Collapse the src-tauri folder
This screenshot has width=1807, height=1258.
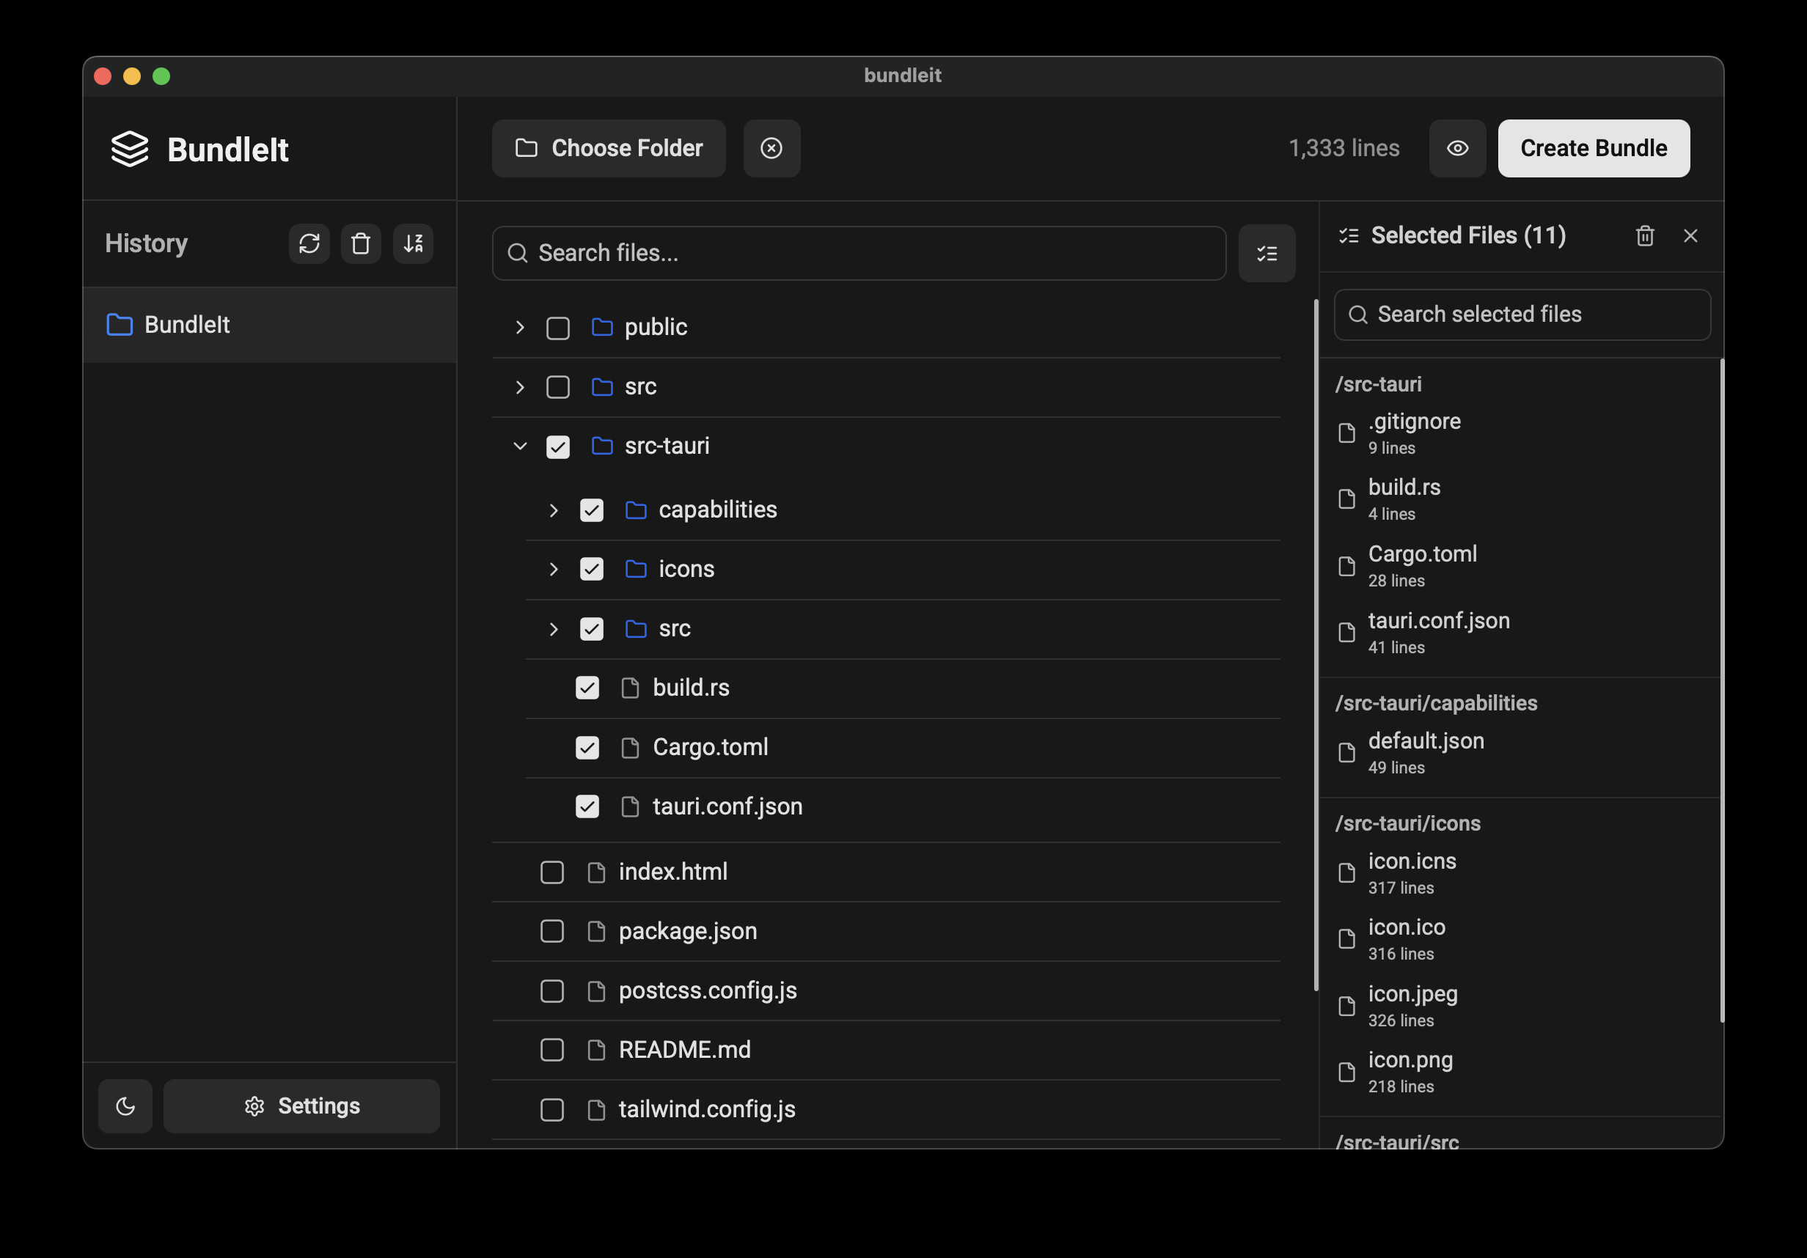tap(519, 446)
